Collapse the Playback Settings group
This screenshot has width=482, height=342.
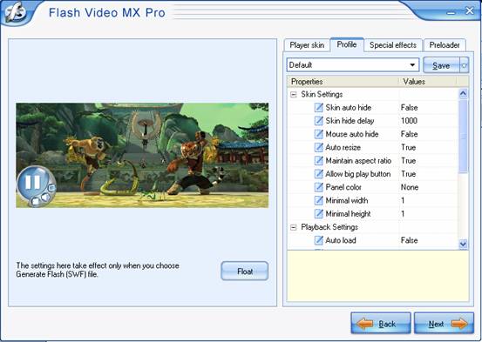294,227
